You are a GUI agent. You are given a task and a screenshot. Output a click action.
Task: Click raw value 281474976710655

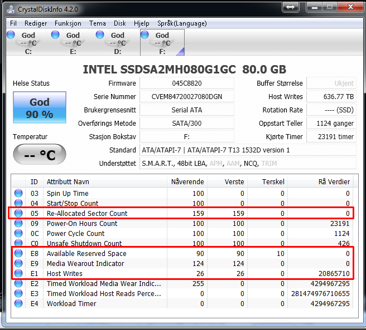320,293
